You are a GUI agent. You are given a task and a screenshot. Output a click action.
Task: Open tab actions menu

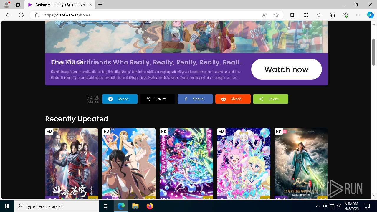(x=18, y=5)
